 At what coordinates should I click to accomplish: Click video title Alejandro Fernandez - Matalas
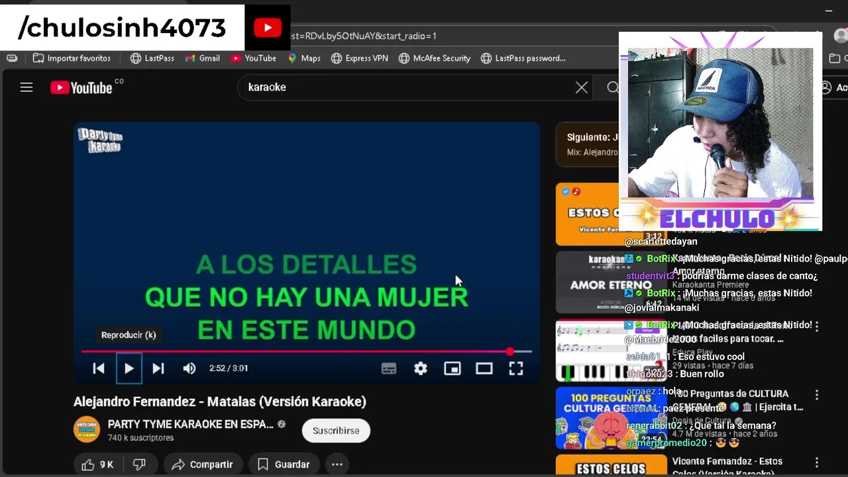coord(220,401)
